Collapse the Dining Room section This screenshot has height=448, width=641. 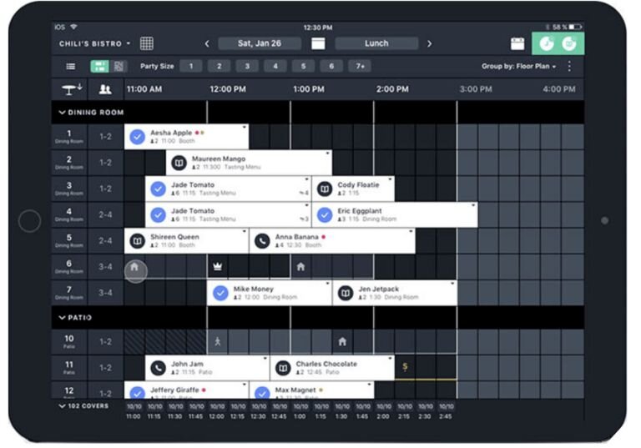[x=63, y=112]
